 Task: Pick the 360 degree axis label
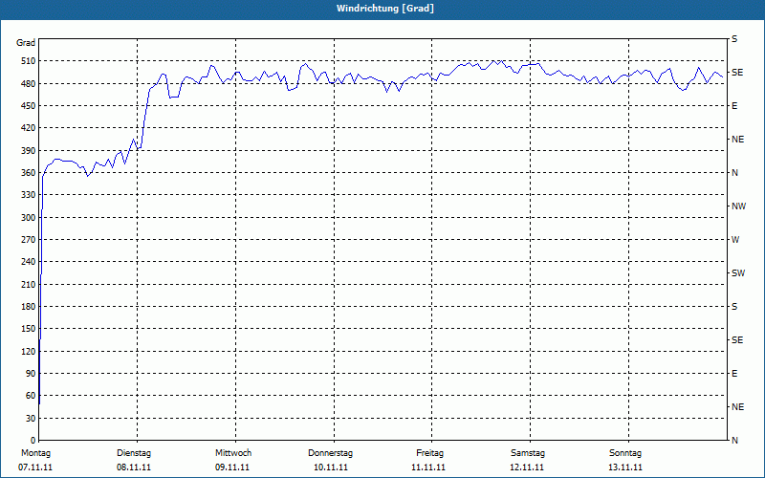tap(29, 173)
